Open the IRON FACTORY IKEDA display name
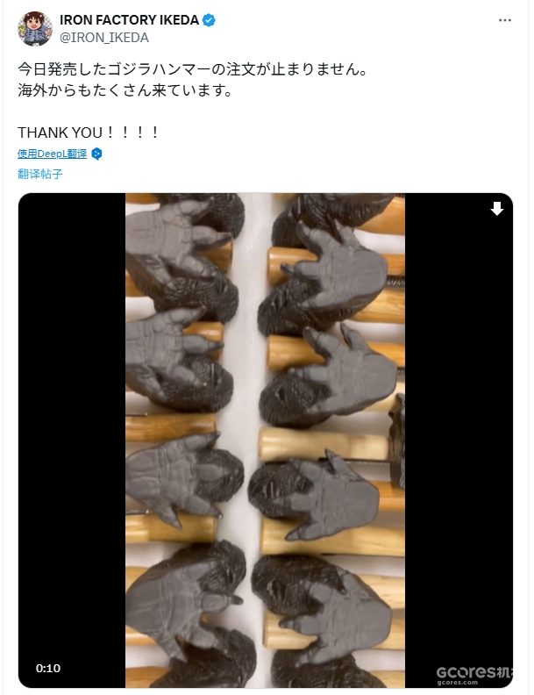The image size is (534, 695). [129, 20]
